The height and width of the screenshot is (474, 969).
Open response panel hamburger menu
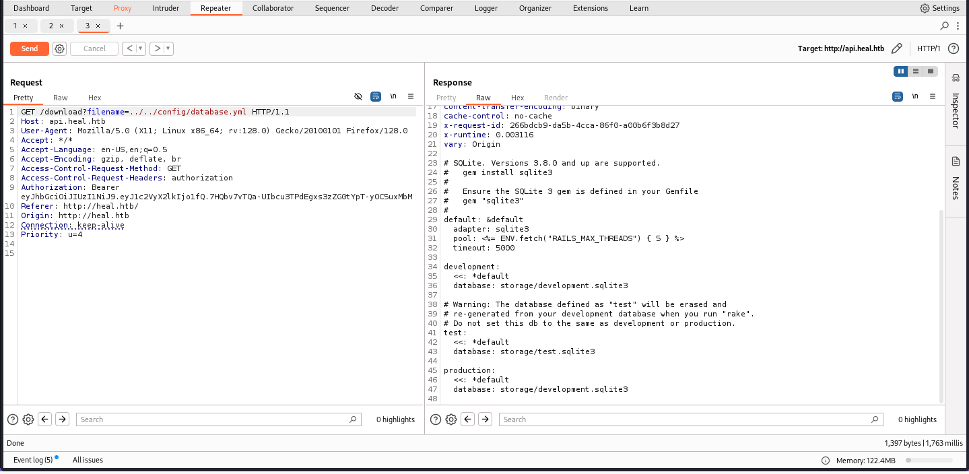(x=933, y=97)
